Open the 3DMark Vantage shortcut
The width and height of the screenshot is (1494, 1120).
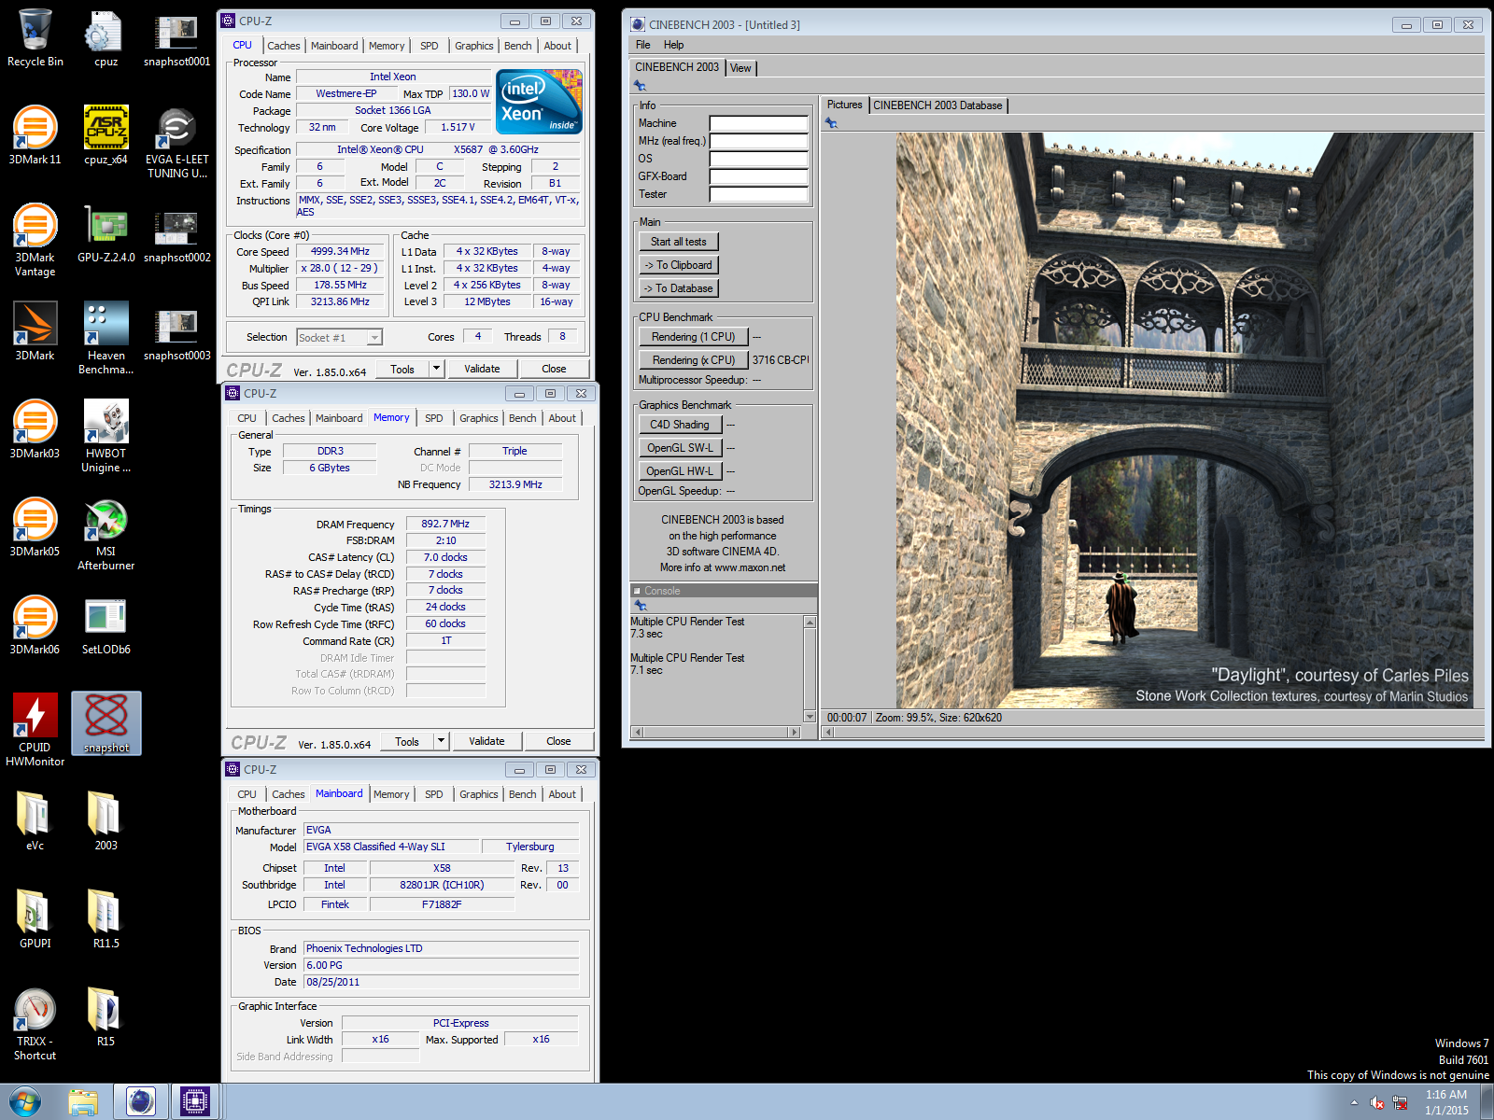click(35, 241)
